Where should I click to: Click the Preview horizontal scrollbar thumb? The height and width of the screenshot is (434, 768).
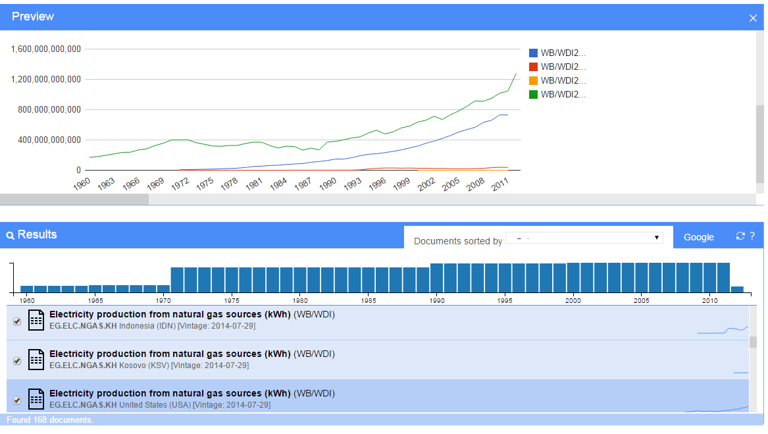click(74, 200)
